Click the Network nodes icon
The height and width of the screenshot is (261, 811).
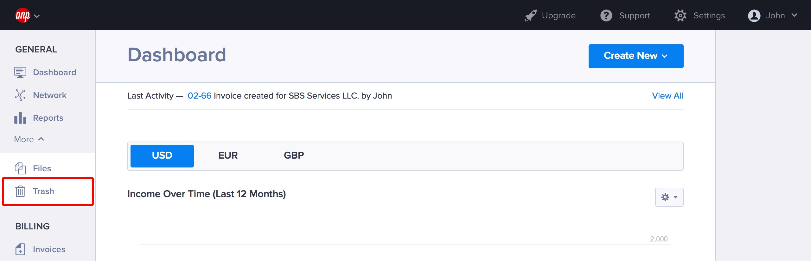(x=20, y=95)
